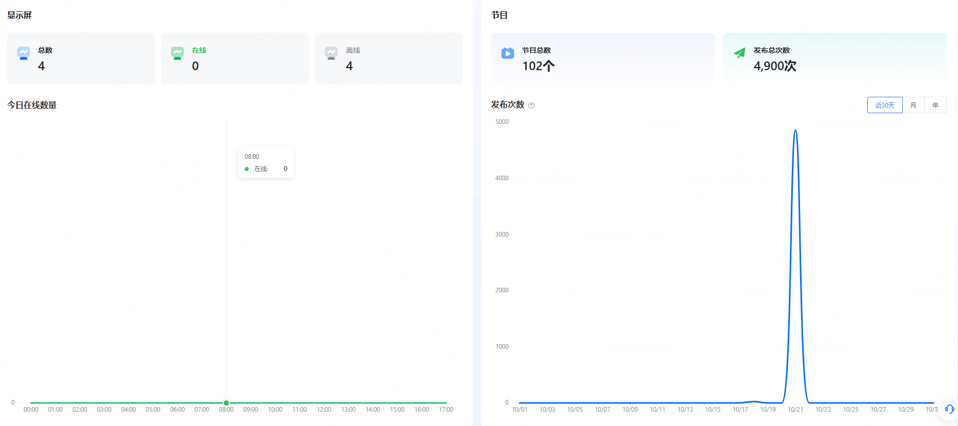Click the 4,900次 total publish count
Viewport: 958px width, 426px height.
(774, 66)
